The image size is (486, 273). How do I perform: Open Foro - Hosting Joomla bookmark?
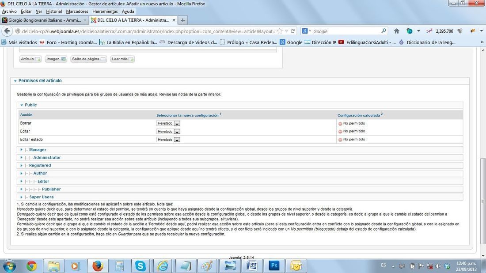(x=68, y=42)
